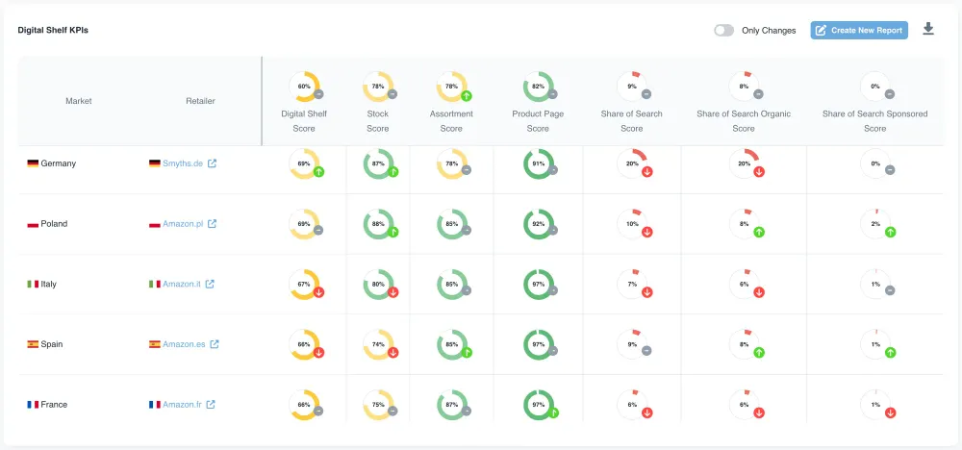Click header Product Page Score 82% donut
This screenshot has height=450, width=962.
click(538, 87)
